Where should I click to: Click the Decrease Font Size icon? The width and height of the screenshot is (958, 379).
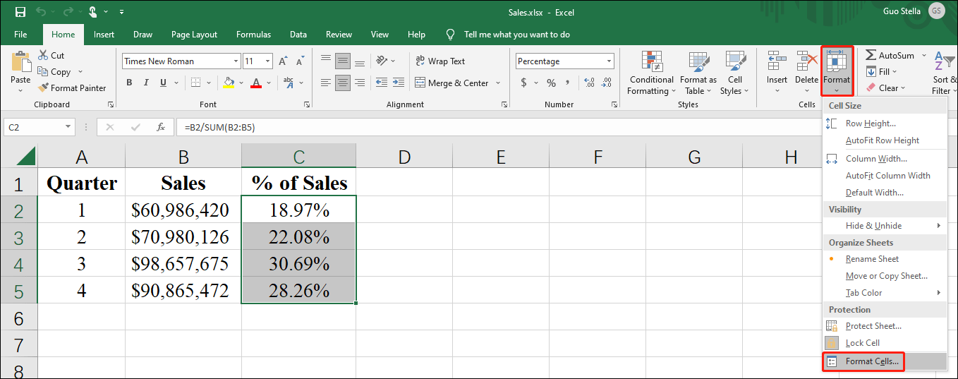point(299,61)
